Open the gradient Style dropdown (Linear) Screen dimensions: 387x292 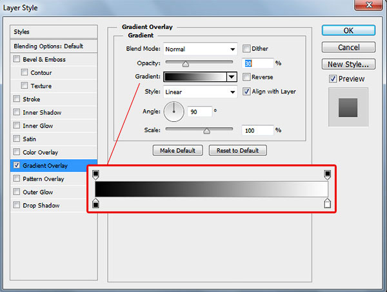click(200, 92)
